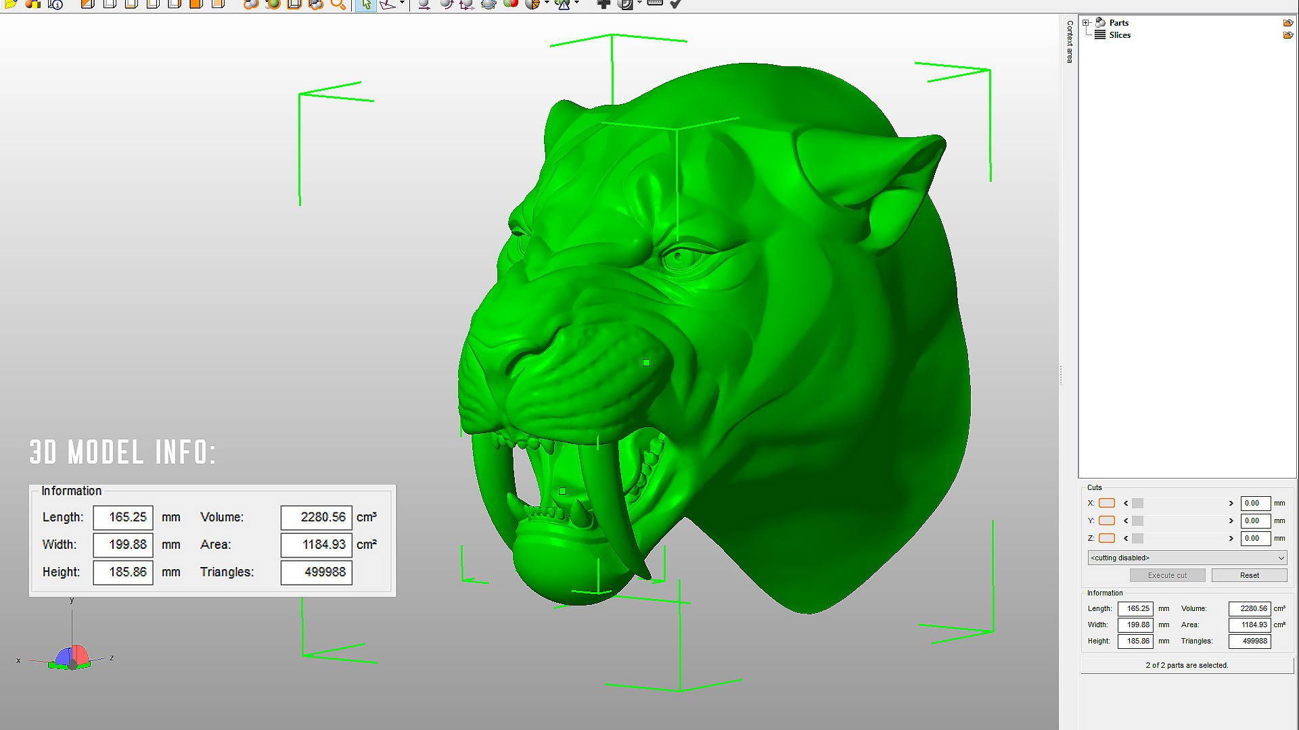Open the repair icon dropdown arrow
This screenshot has width=1299, height=730.
pyautogui.click(x=576, y=3)
